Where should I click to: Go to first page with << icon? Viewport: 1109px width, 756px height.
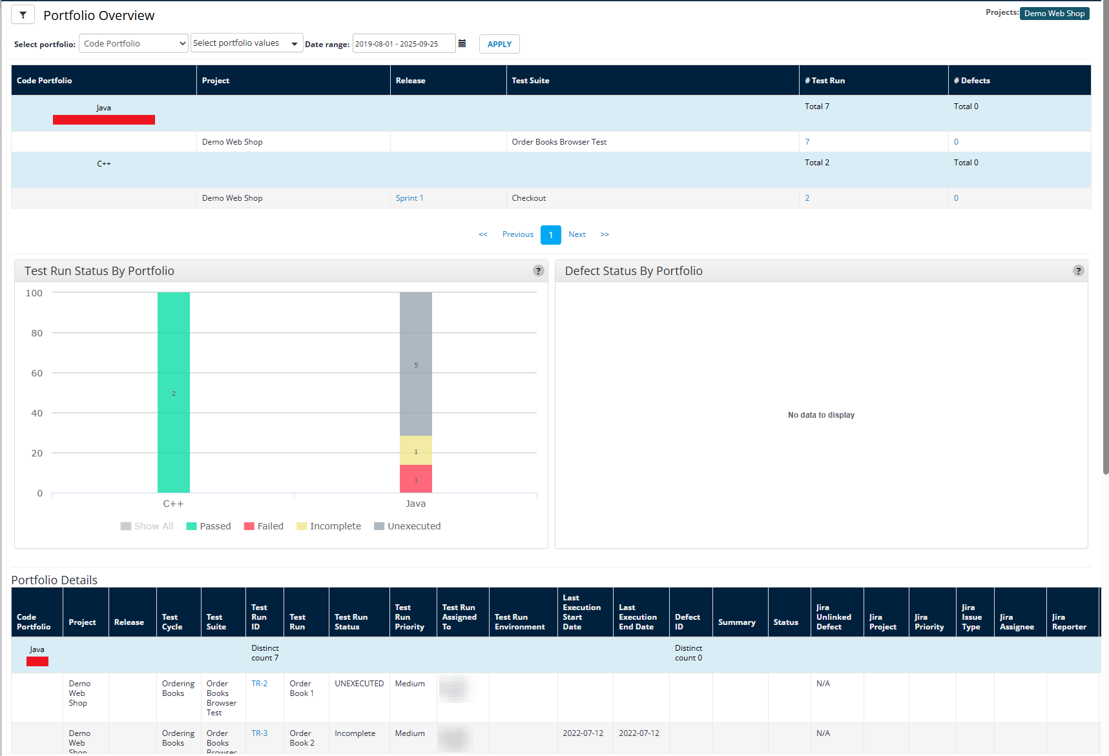coord(482,235)
